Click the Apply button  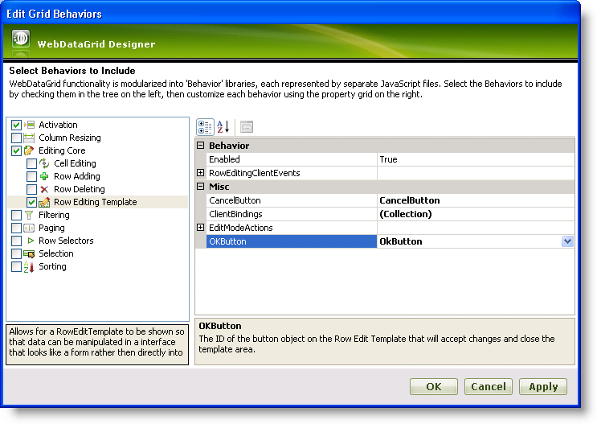click(x=543, y=387)
